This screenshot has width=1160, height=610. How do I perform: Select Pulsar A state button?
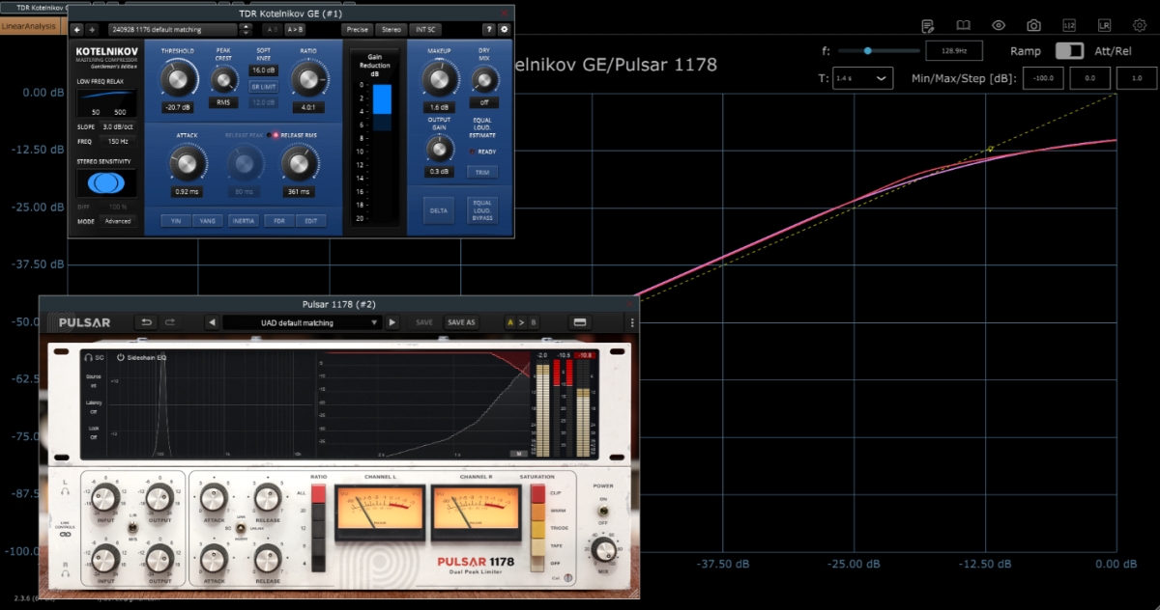pyautogui.click(x=510, y=322)
